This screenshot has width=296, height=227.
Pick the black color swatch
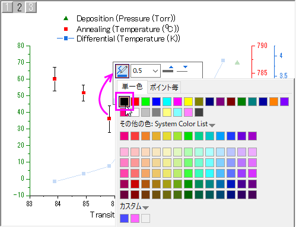click(x=124, y=101)
